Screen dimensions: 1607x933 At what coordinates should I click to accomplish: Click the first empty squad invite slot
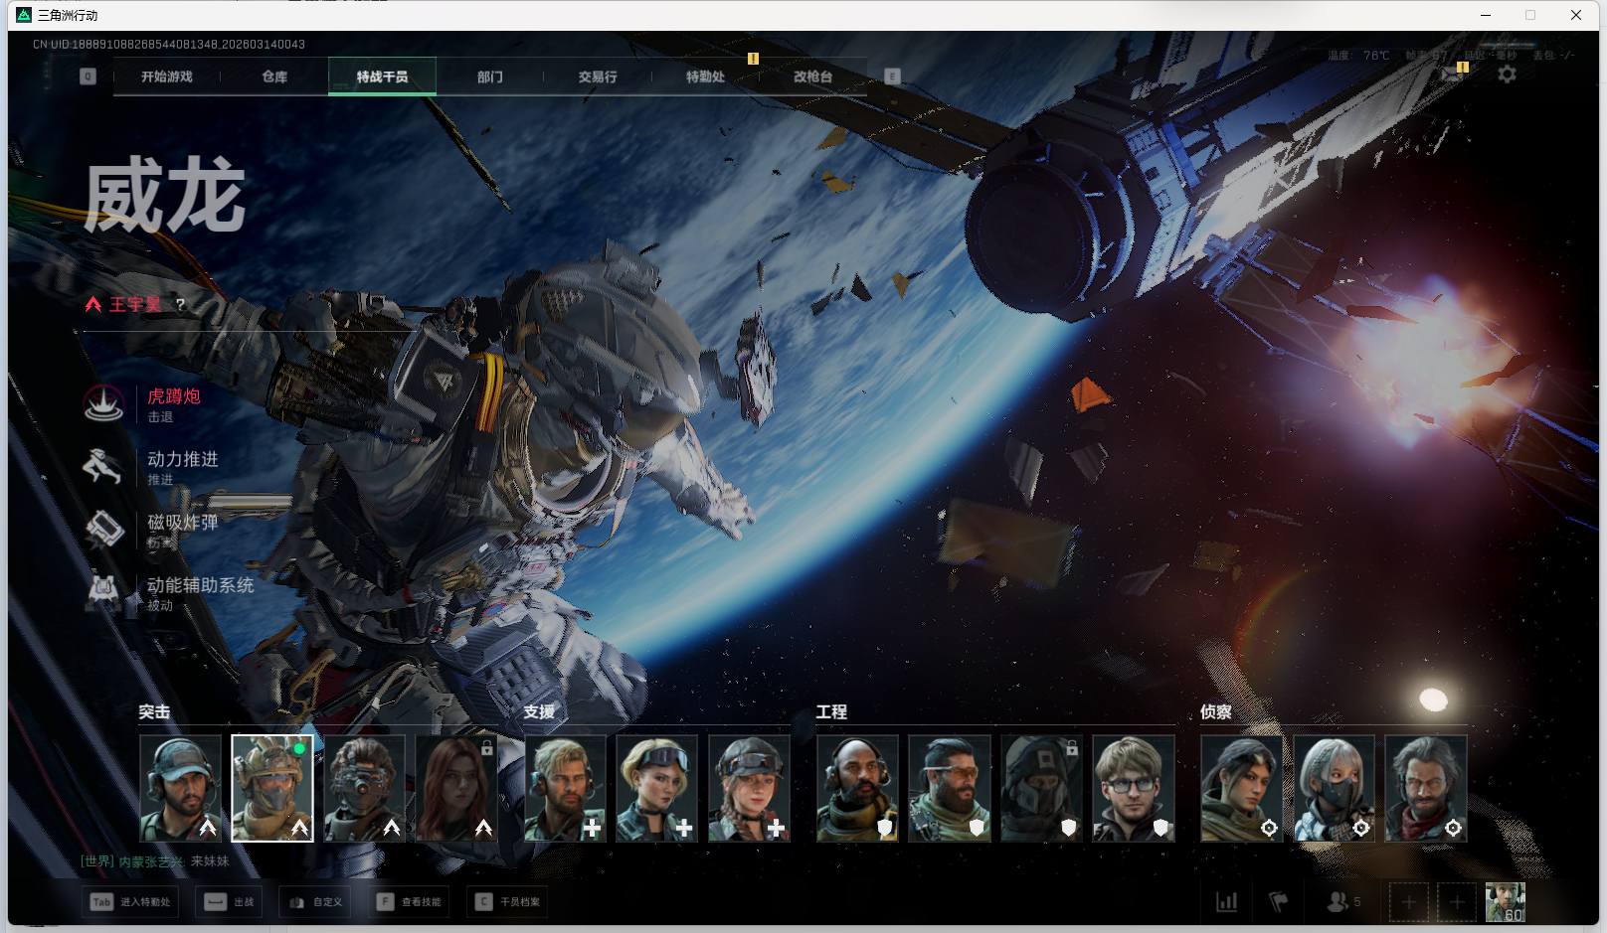(x=1408, y=902)
